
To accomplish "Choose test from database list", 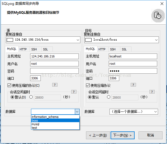I will 55,128.
